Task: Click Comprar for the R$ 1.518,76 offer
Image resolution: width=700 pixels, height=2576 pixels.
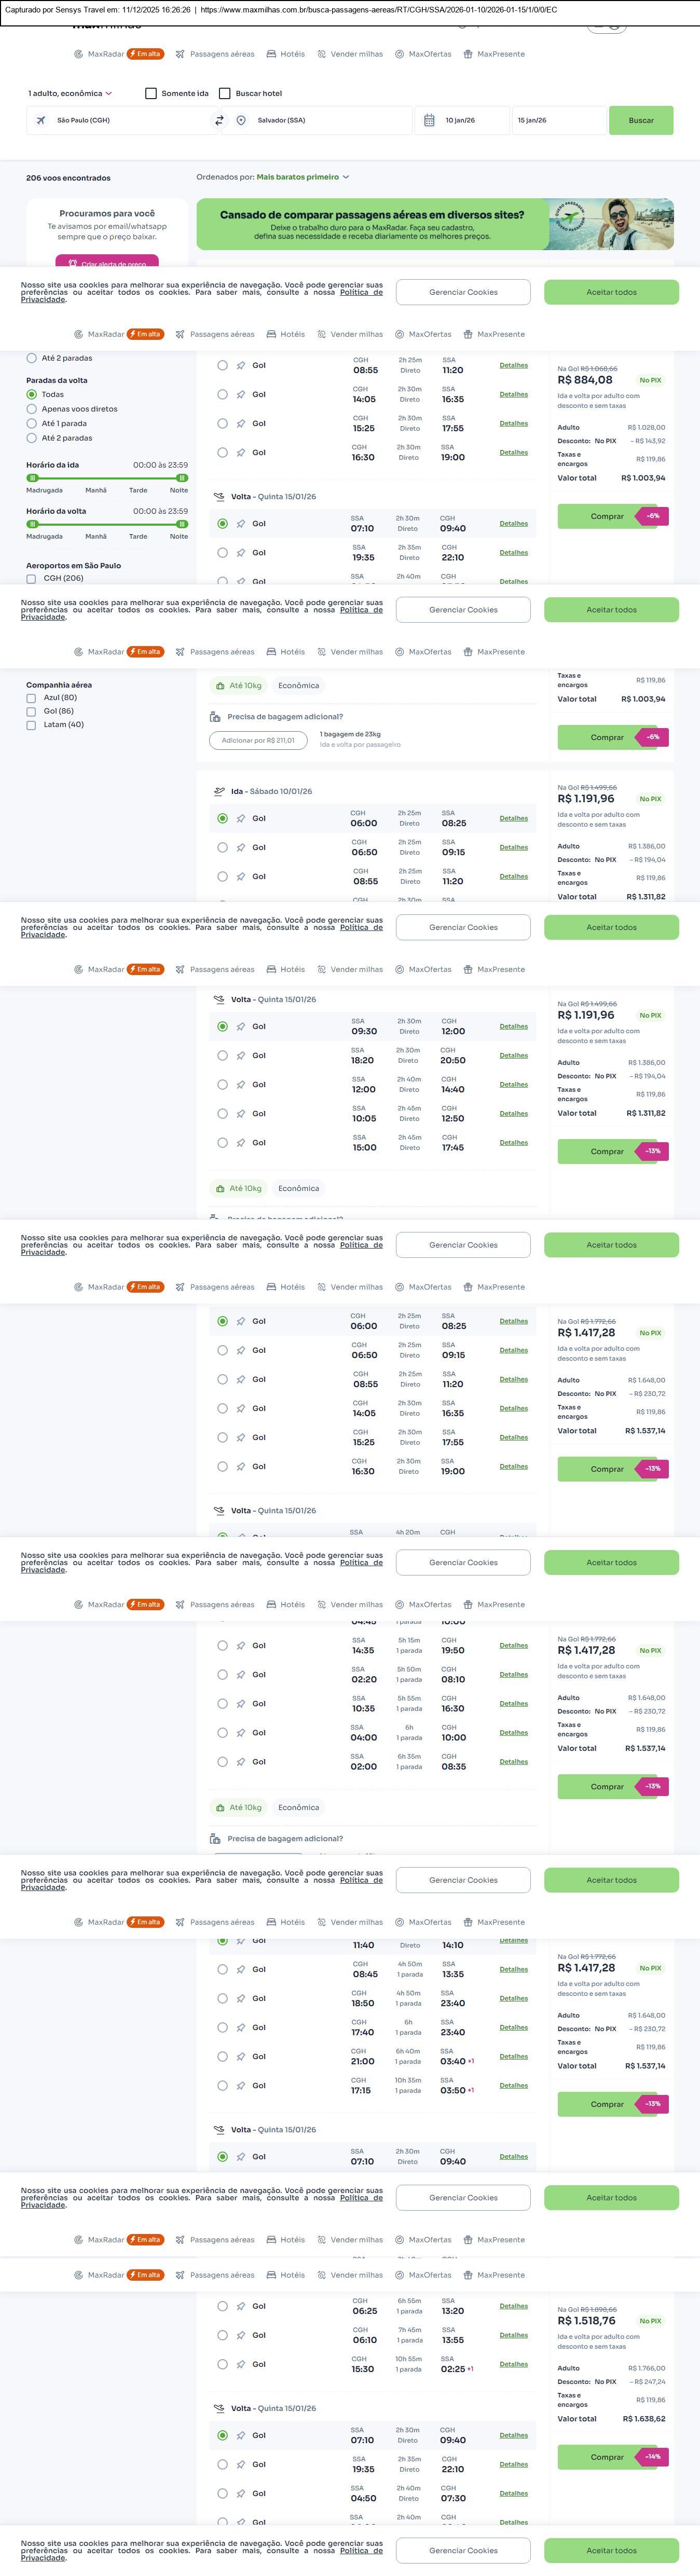Action: tap(607, 2456)
